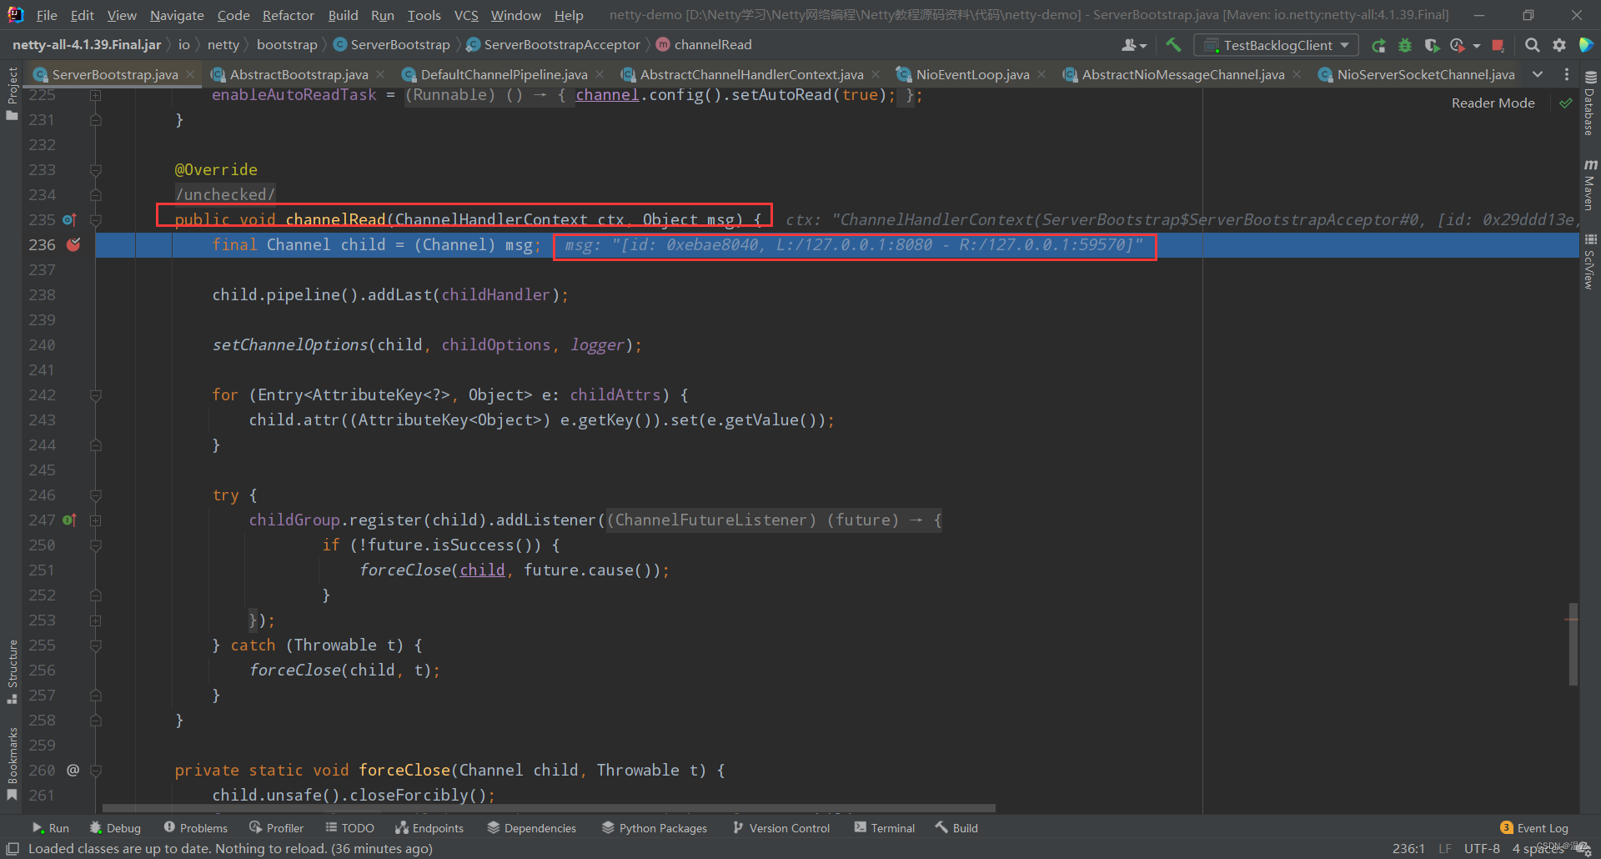Screen dimensions: 1601x859
Task: Open the VCS menu
Action: (466, 15)
